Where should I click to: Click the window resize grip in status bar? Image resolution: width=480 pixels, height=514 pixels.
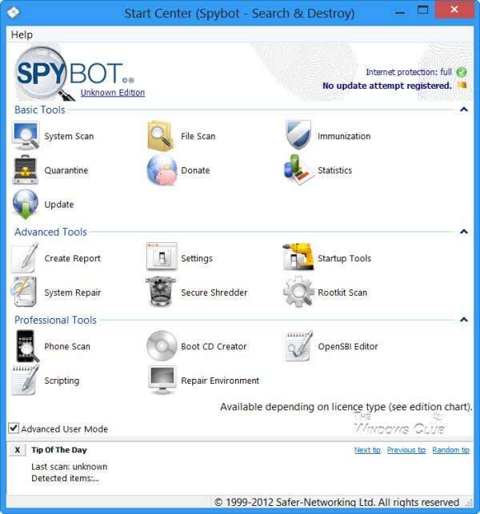click(469, 503)
